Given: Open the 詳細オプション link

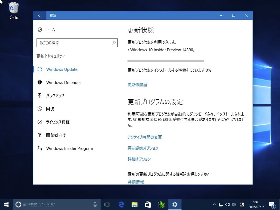Looking at the screenshot, I should [139, 159].
